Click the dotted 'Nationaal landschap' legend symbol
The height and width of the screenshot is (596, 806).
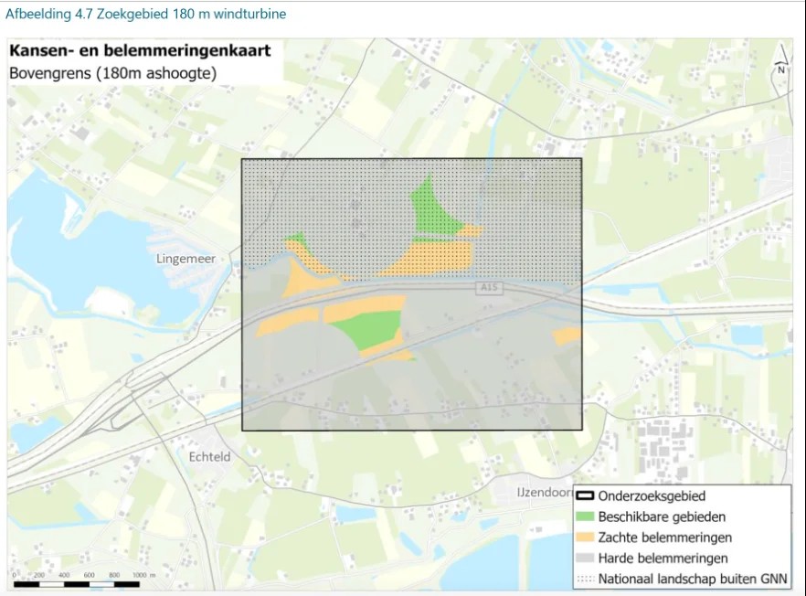click(x=585, y=579)
